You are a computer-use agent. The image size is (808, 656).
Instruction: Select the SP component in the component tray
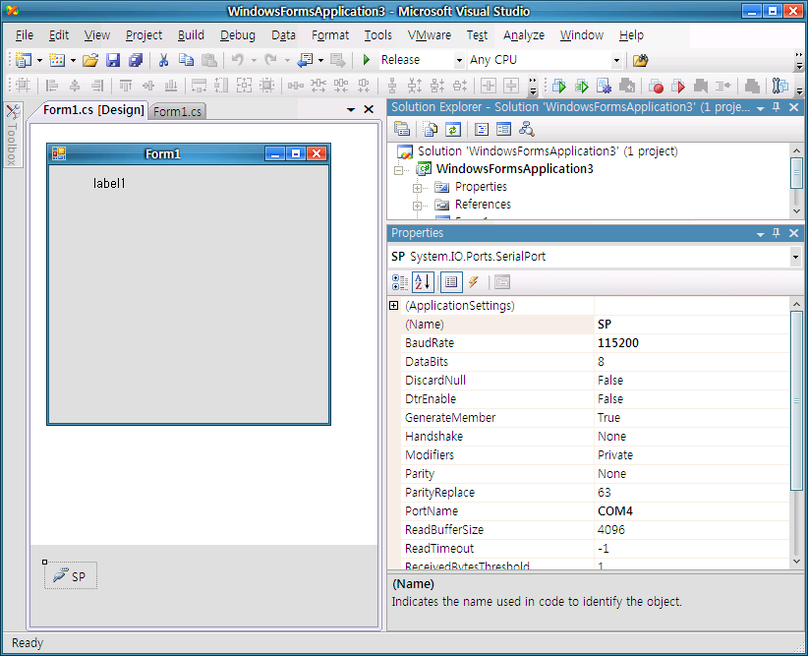pyautogui.click(x=71, y=575)
